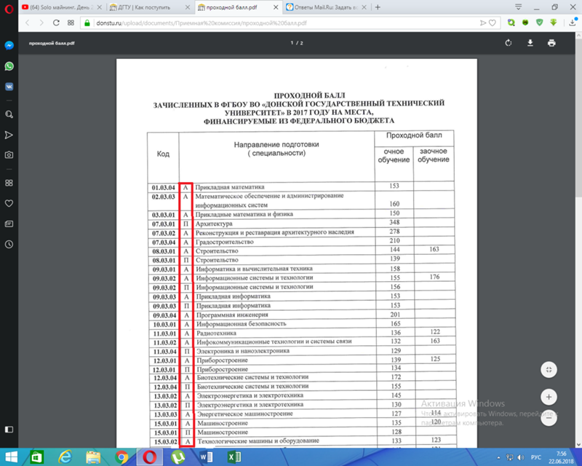Open Facebook Messenger in the sidebar
The image size is (582, 466).
click(9, 45)
